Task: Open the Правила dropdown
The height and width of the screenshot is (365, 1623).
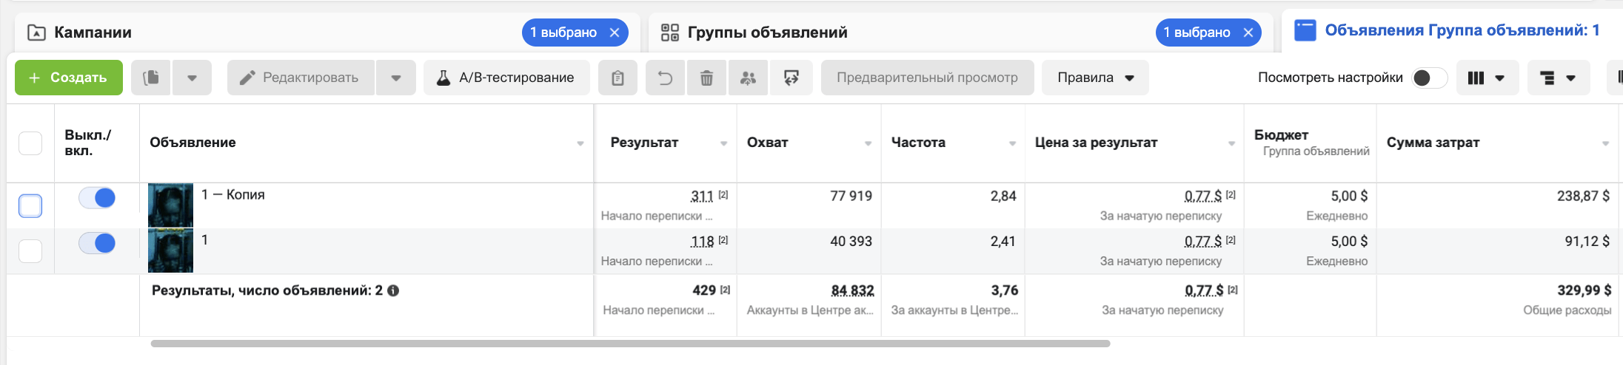Action: [1095, 78]
